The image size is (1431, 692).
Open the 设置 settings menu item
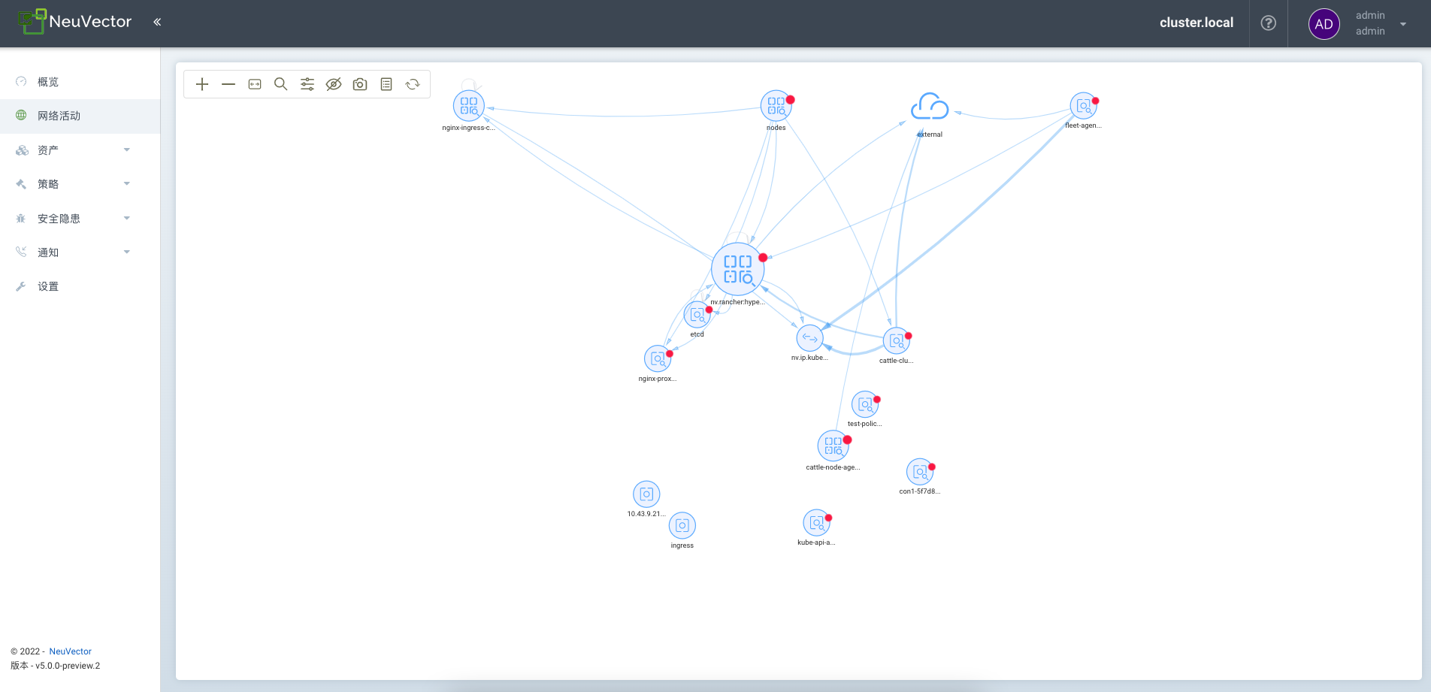48,286
